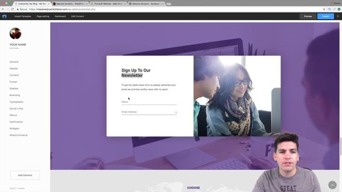The image size is (342, 192).
Task: Click the blue Publish button
Action: click(x=325, y=17)
